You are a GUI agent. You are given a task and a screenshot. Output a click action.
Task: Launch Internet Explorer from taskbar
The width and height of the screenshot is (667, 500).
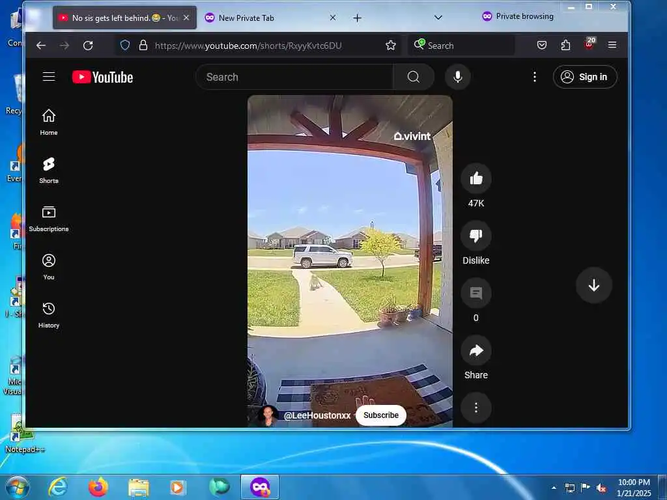coord(57,487)
